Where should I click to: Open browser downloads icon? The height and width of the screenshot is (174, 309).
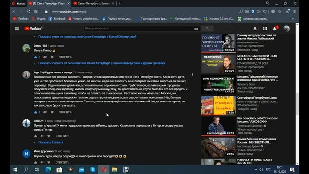[288, 12]
